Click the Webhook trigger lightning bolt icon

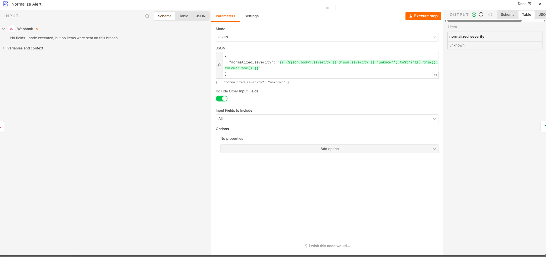(x=37, y=29)
